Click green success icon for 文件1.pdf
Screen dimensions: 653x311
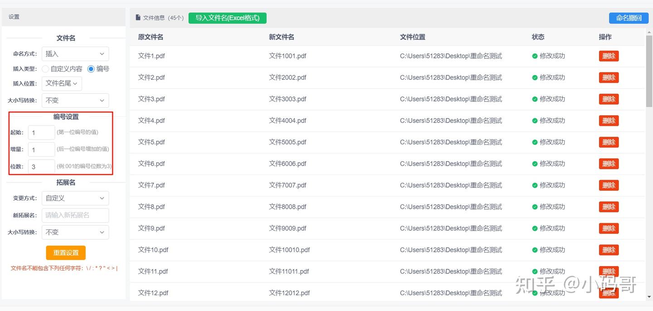[x=535, y=56]
